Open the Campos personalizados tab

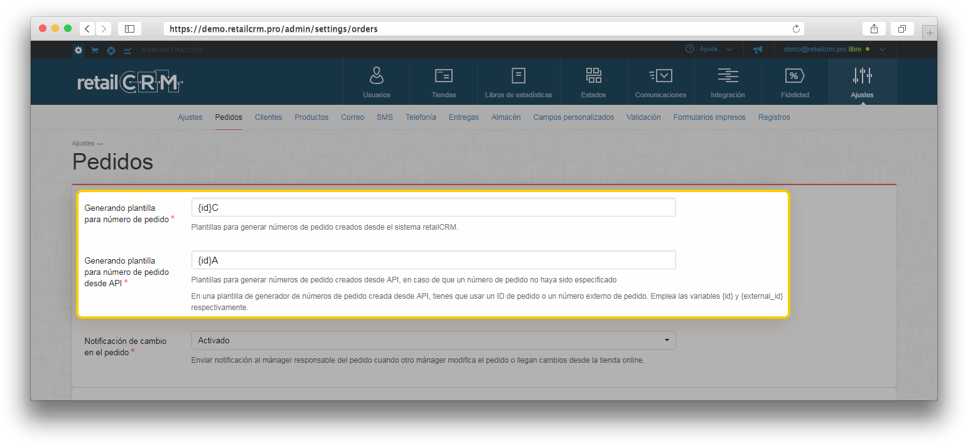coord(574,117)
